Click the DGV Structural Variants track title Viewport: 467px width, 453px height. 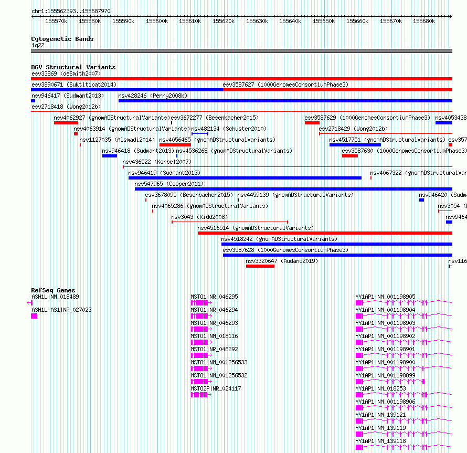pyautogui.click(x=73, y=67)
